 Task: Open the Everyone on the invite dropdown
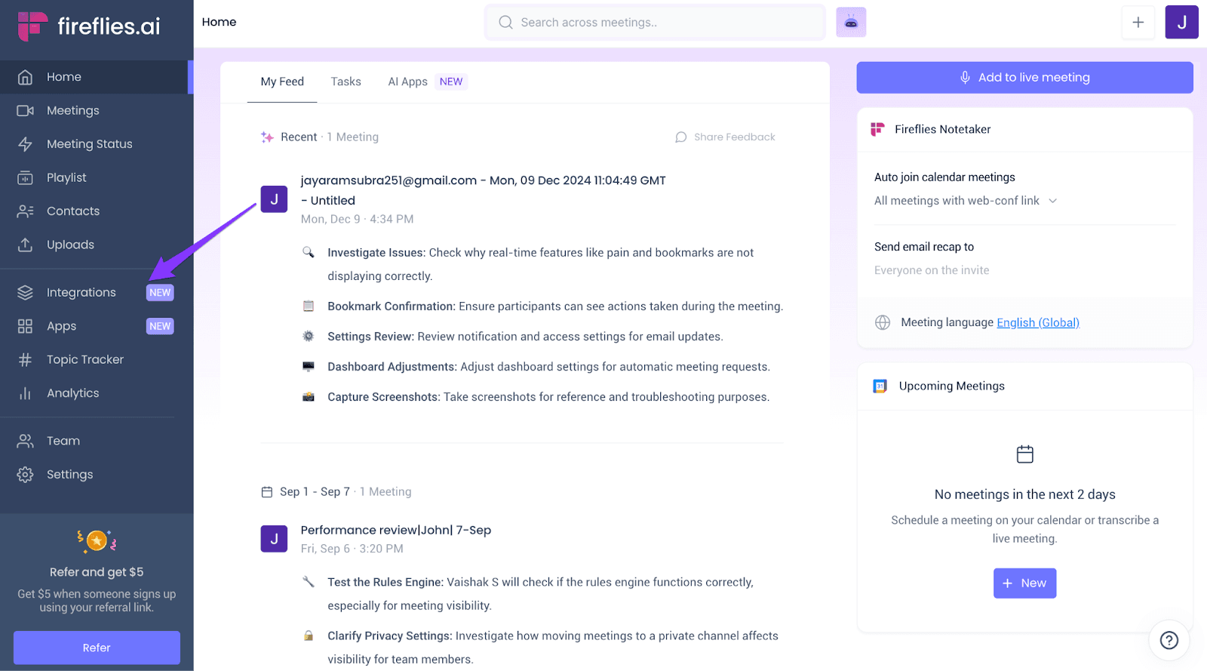(x=932, y=270)
